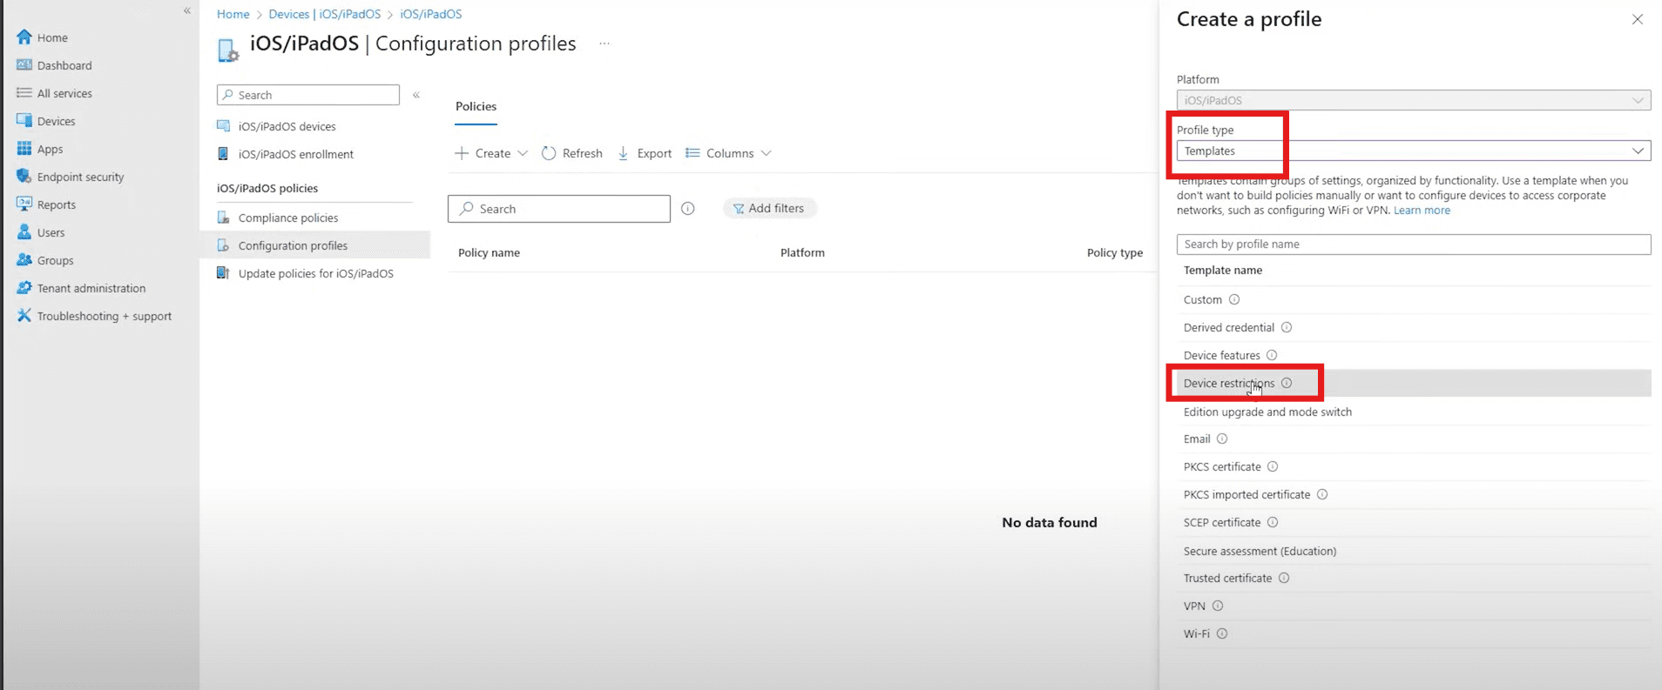Close the Create a profile panel
The height and width of the screenshot is (690, 1662).
[1638, 19]
